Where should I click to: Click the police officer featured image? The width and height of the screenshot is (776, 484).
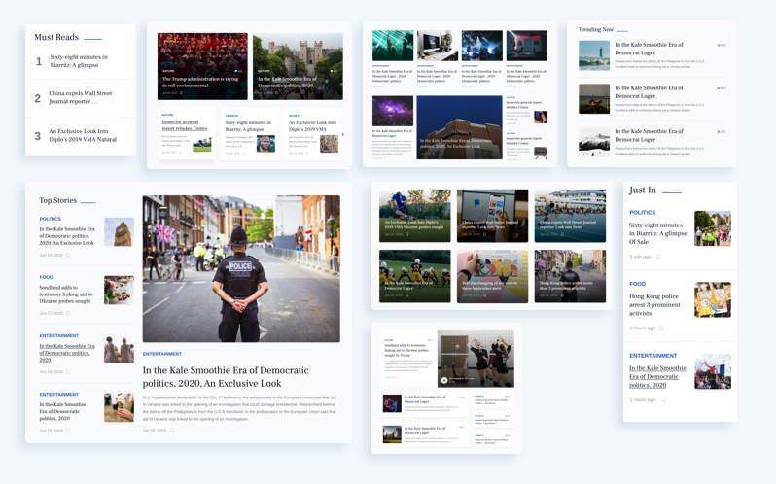click(241, 268)
